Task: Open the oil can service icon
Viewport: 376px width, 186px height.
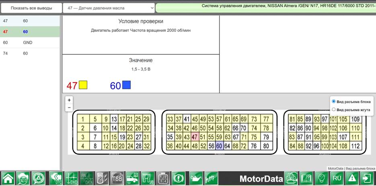Action: [x=196, y=178]
